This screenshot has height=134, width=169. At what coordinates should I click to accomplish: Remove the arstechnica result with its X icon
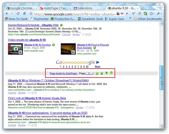(x=35, y=125)
